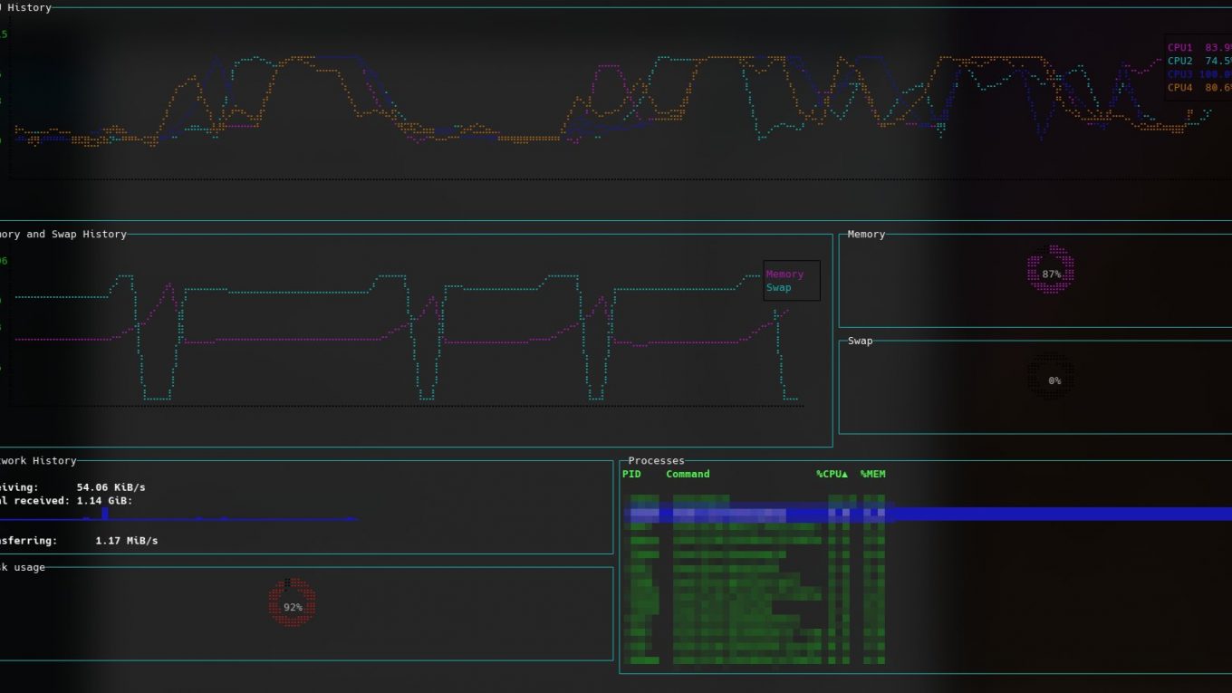
Task: Click the 1.14 GiB total received value
Action: (x=105, y=501)
